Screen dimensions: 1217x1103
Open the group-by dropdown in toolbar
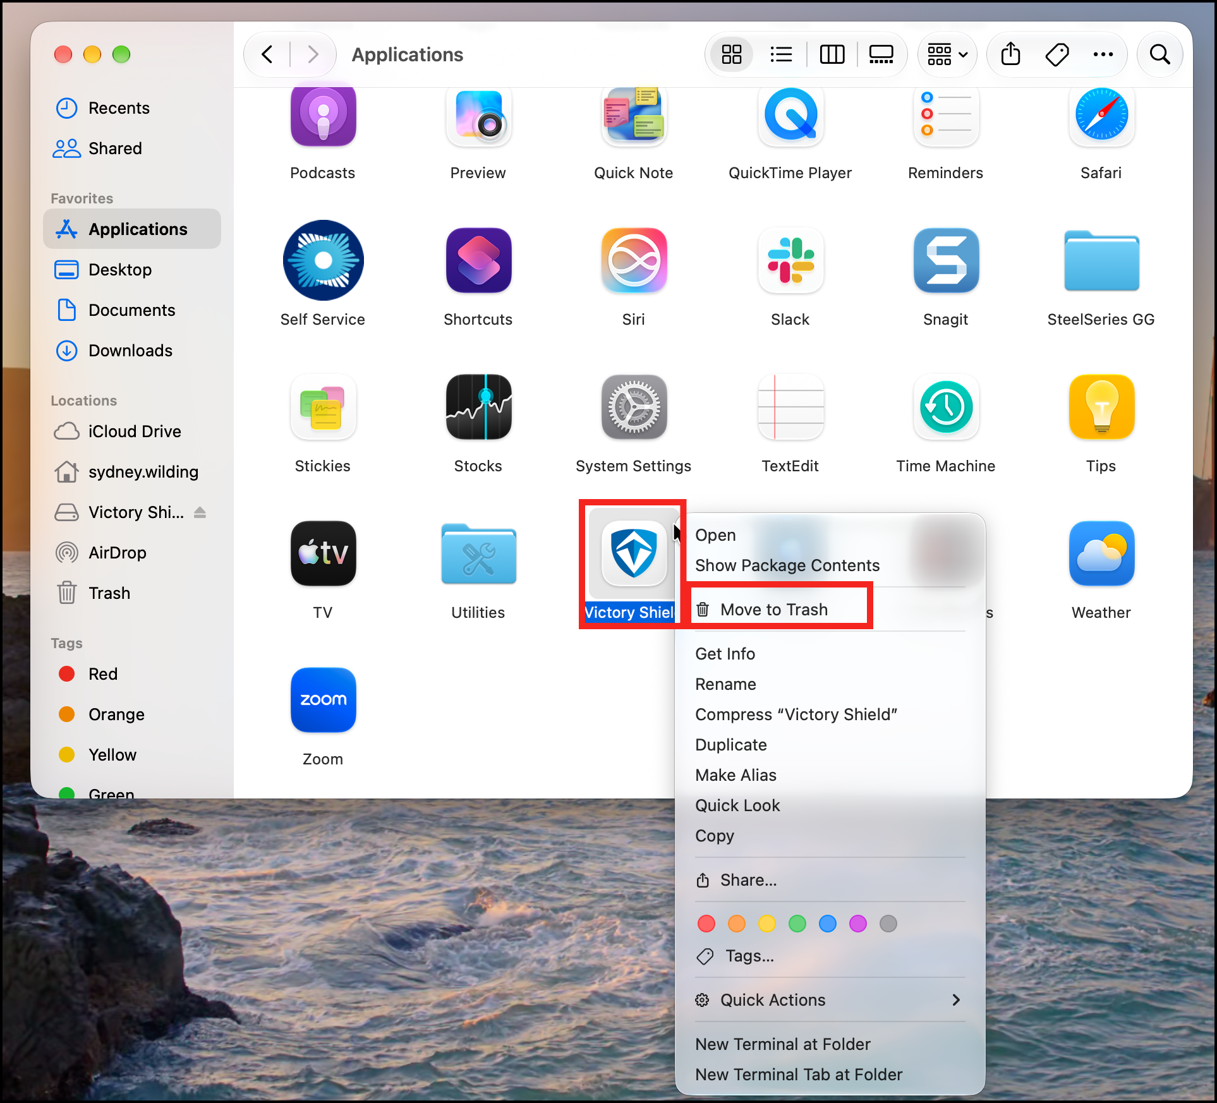[x=947, y=54]
